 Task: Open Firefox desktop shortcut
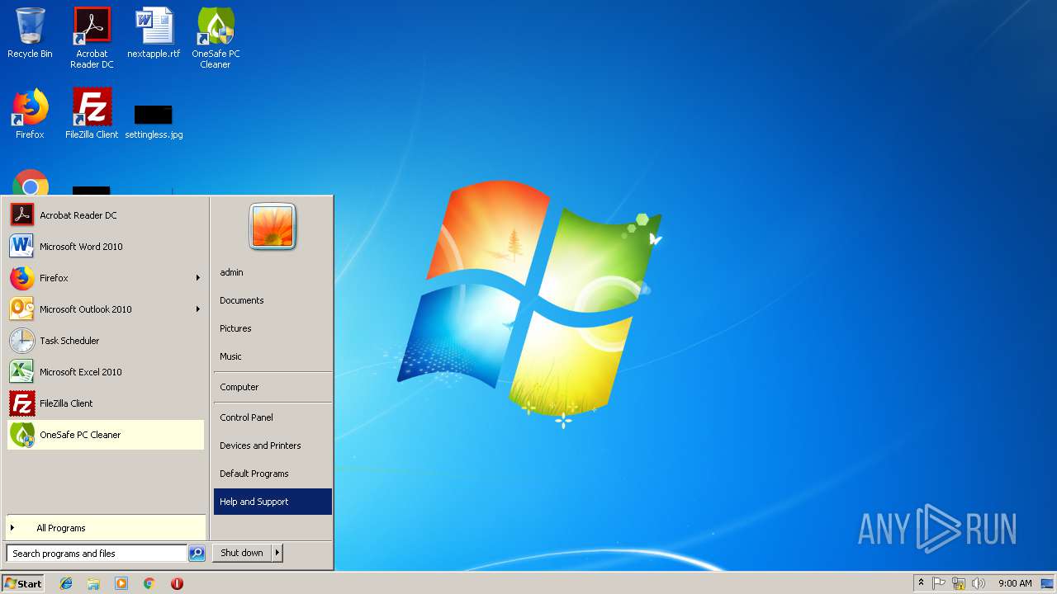click(x=30, y=114)
